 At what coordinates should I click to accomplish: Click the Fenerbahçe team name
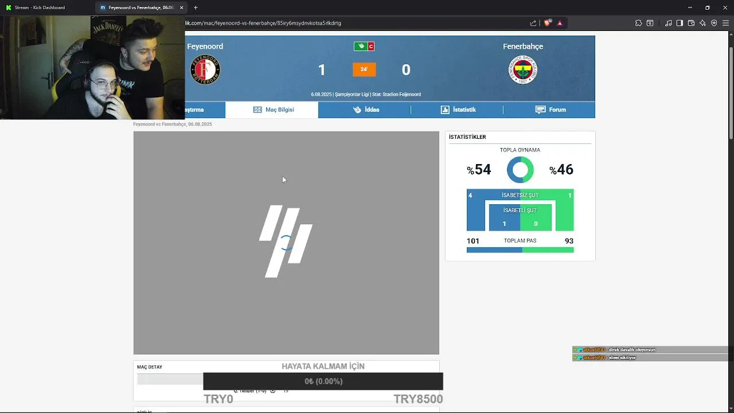coord(523,46)
